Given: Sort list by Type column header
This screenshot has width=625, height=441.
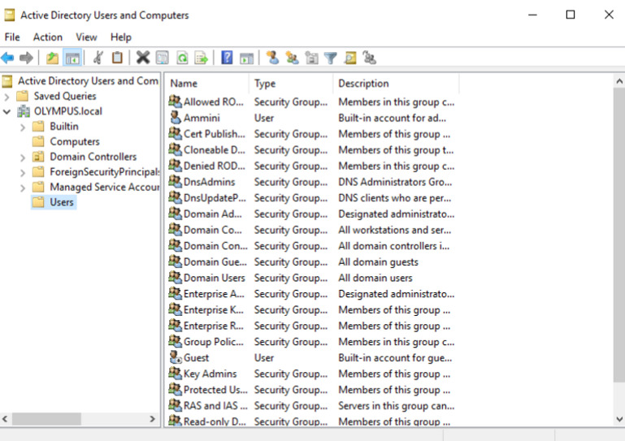Looking at the screenshot, I should point(290,84).
